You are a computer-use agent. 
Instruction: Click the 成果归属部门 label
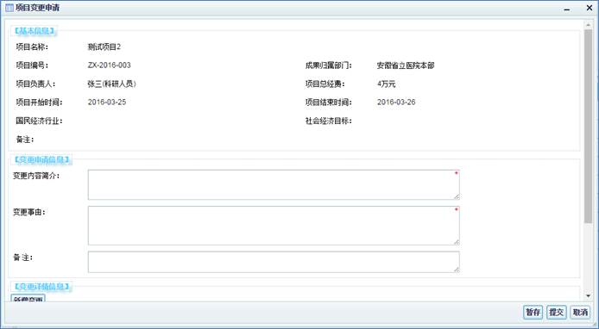(329, 65)
